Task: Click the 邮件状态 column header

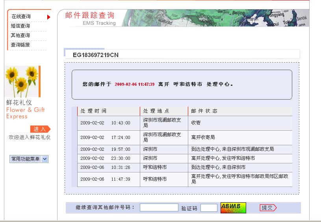Action: [x=204, y=111]
